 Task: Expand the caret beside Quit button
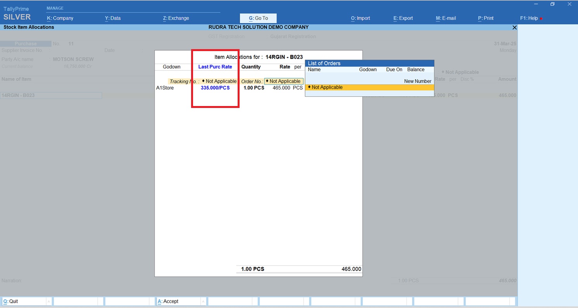tap(49, 301)
